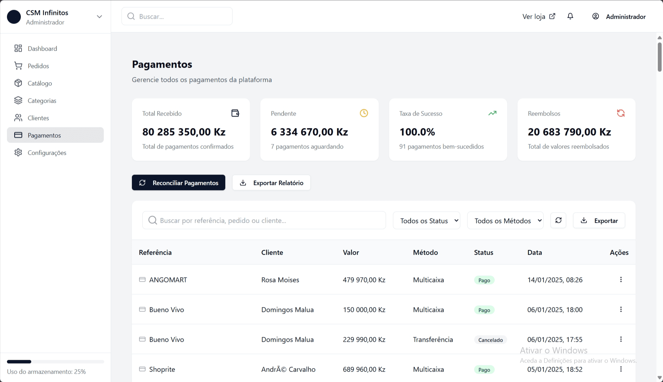
Task: Click the wallet icon on Total Recebido card
Action: click(235, 113)
